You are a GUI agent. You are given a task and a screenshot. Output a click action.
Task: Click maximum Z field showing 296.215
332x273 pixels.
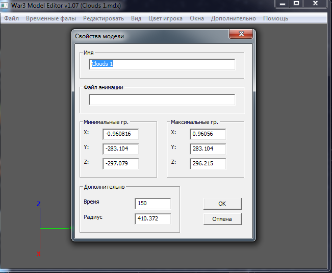point(208,164)
